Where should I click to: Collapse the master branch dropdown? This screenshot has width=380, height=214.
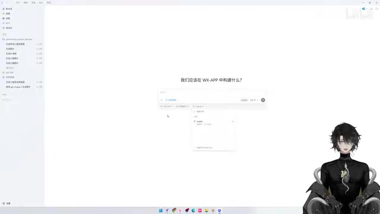[x=198, y=106]
